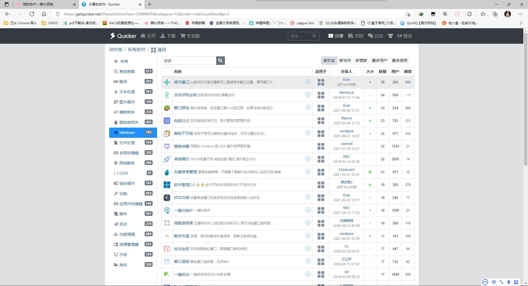Open the 文档 navigation menu item
The height and width of the screenshot is (286, 528).
356,36
